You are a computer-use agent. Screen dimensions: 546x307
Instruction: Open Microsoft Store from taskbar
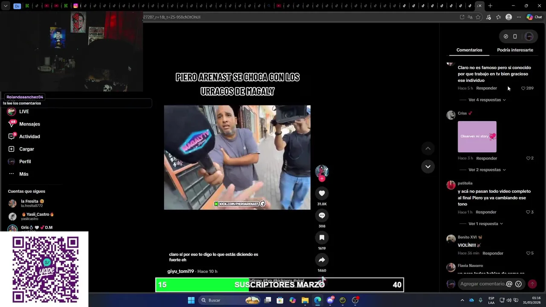280,300
